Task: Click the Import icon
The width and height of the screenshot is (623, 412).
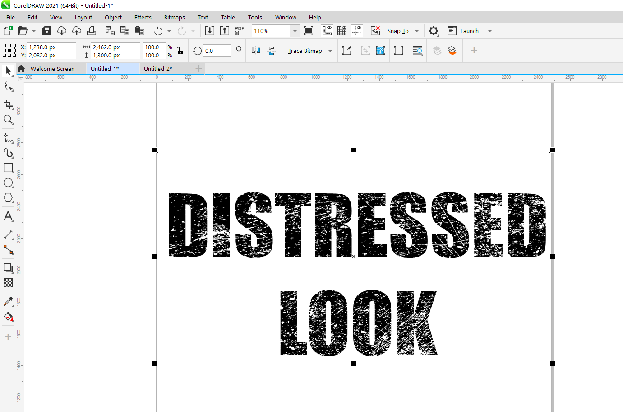Action: 210,31
